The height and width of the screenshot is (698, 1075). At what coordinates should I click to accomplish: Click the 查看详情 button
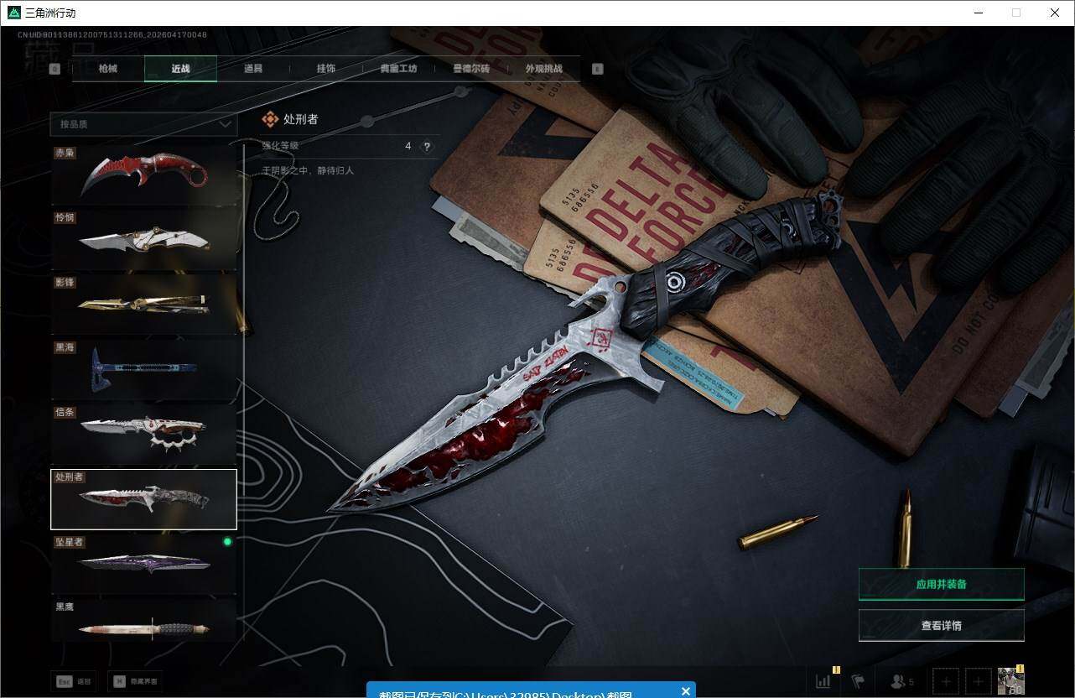pos(941,625)
